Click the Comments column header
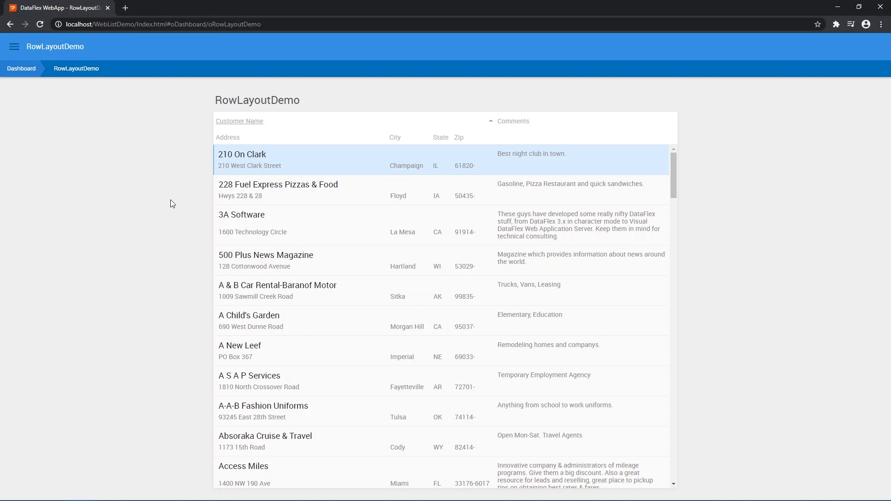Image resolution: width=891 pixels, height=501 pixels. click(x=513, y=121)
